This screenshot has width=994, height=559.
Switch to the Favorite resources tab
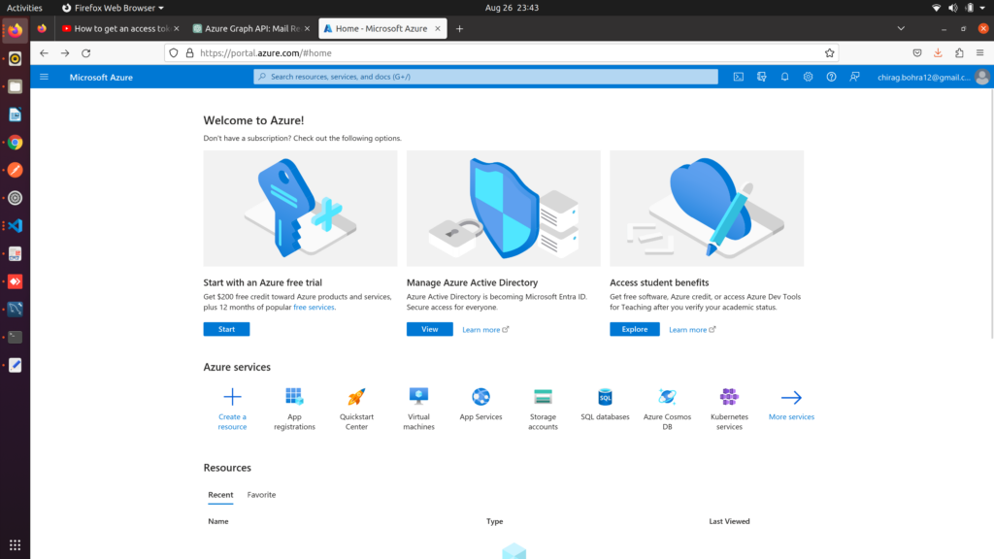pyautogui.click(x=261, y=495)
